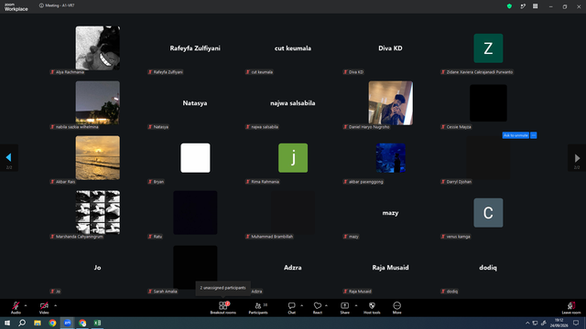Open Windows Start menu
This screenshot has height=329, width=586.
click(7, 323)
